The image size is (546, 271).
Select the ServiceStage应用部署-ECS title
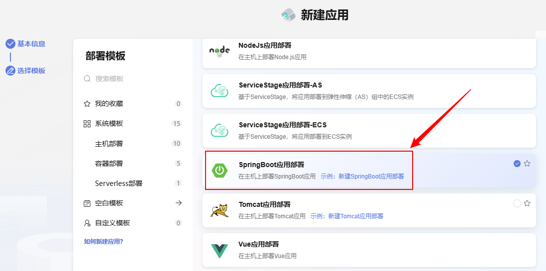point(282,125)
